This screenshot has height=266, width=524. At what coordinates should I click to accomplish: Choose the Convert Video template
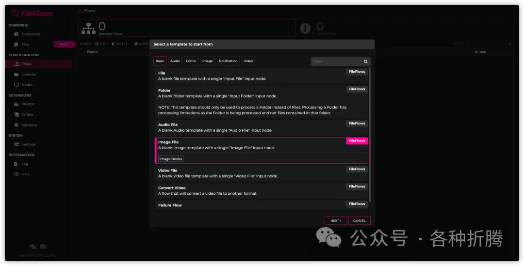pos(262,190)
